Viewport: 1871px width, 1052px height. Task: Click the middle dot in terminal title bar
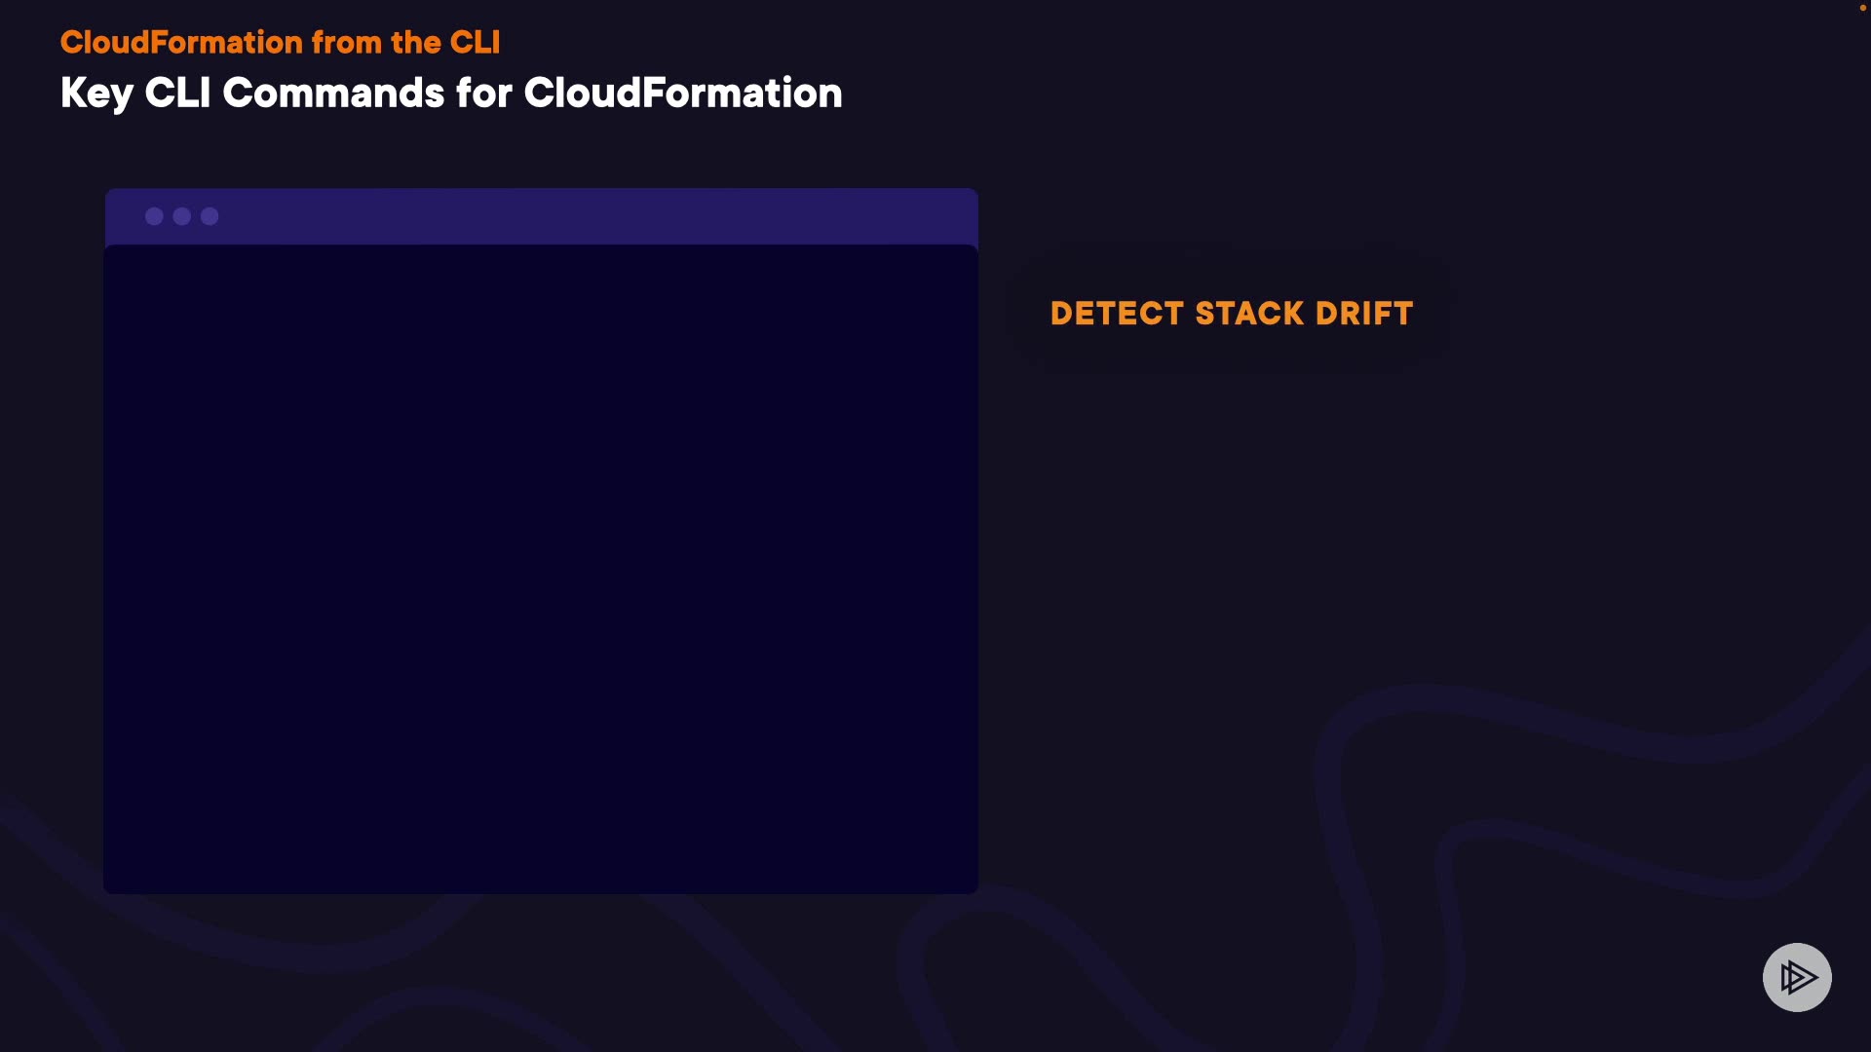pyautogui.click(x=182, y=216)
